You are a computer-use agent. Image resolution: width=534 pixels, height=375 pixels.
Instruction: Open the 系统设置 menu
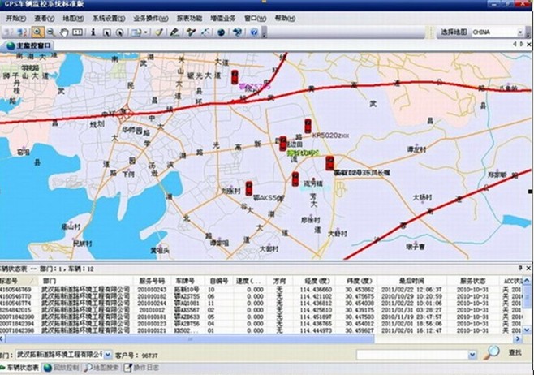(108, 17)
